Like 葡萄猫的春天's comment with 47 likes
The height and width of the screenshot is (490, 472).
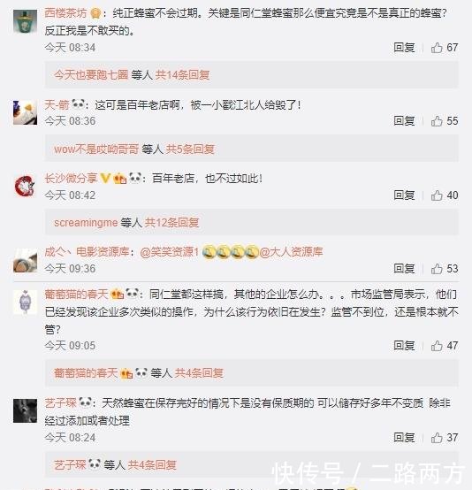coord(437,346)
